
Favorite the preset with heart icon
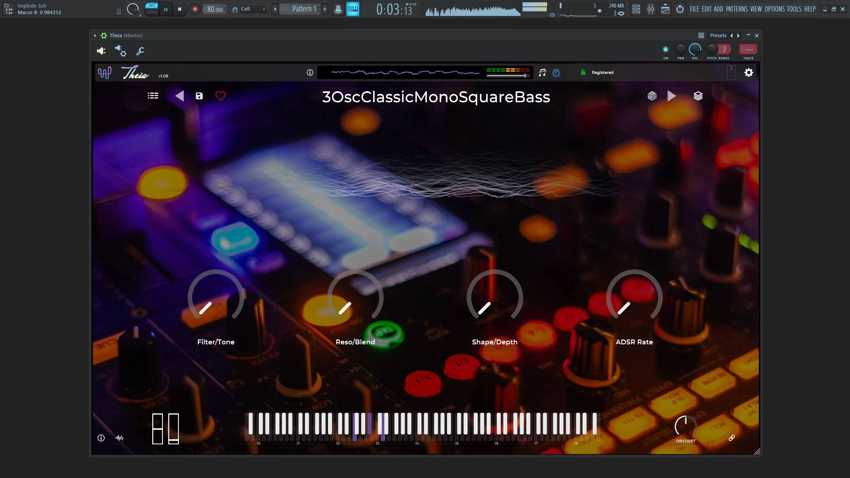tap(220, 96)
